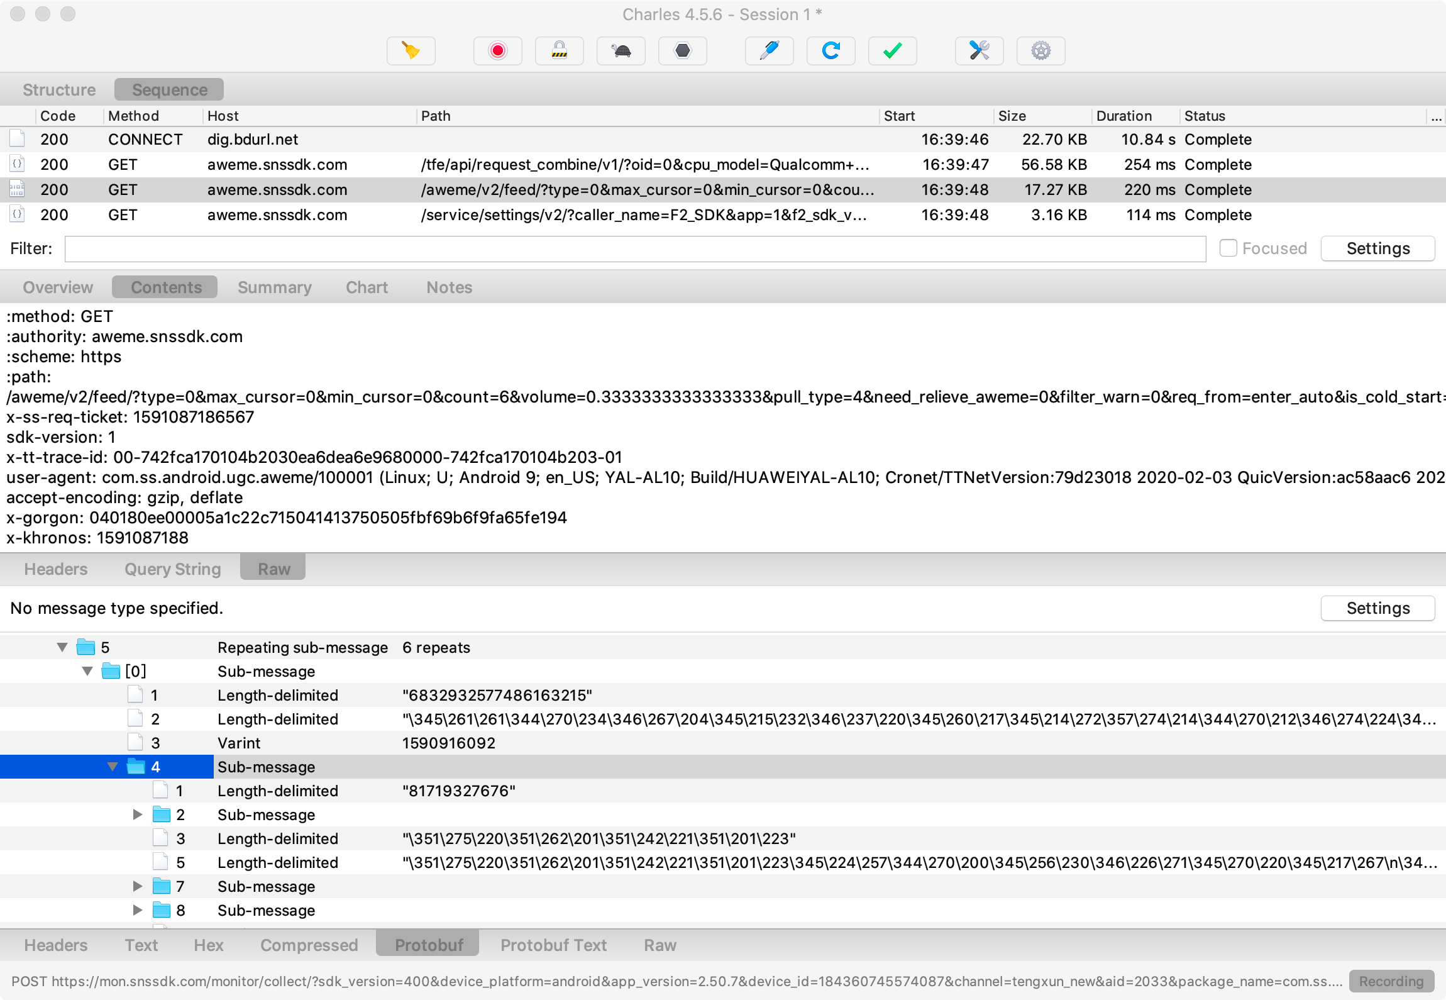Open the Tools wrench icon
1446x1000 pixels.
(979, 50)
